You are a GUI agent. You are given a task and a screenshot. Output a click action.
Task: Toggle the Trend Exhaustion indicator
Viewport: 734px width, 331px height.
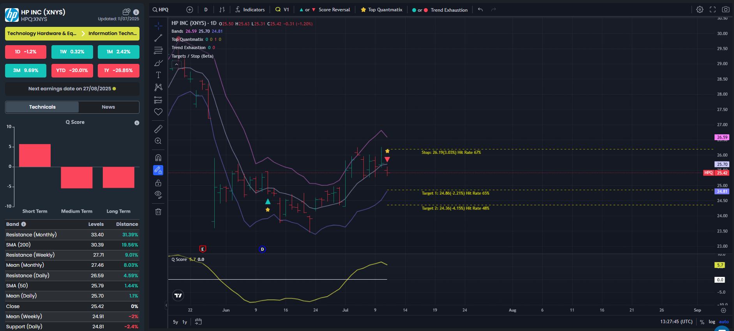coord(440,10)
